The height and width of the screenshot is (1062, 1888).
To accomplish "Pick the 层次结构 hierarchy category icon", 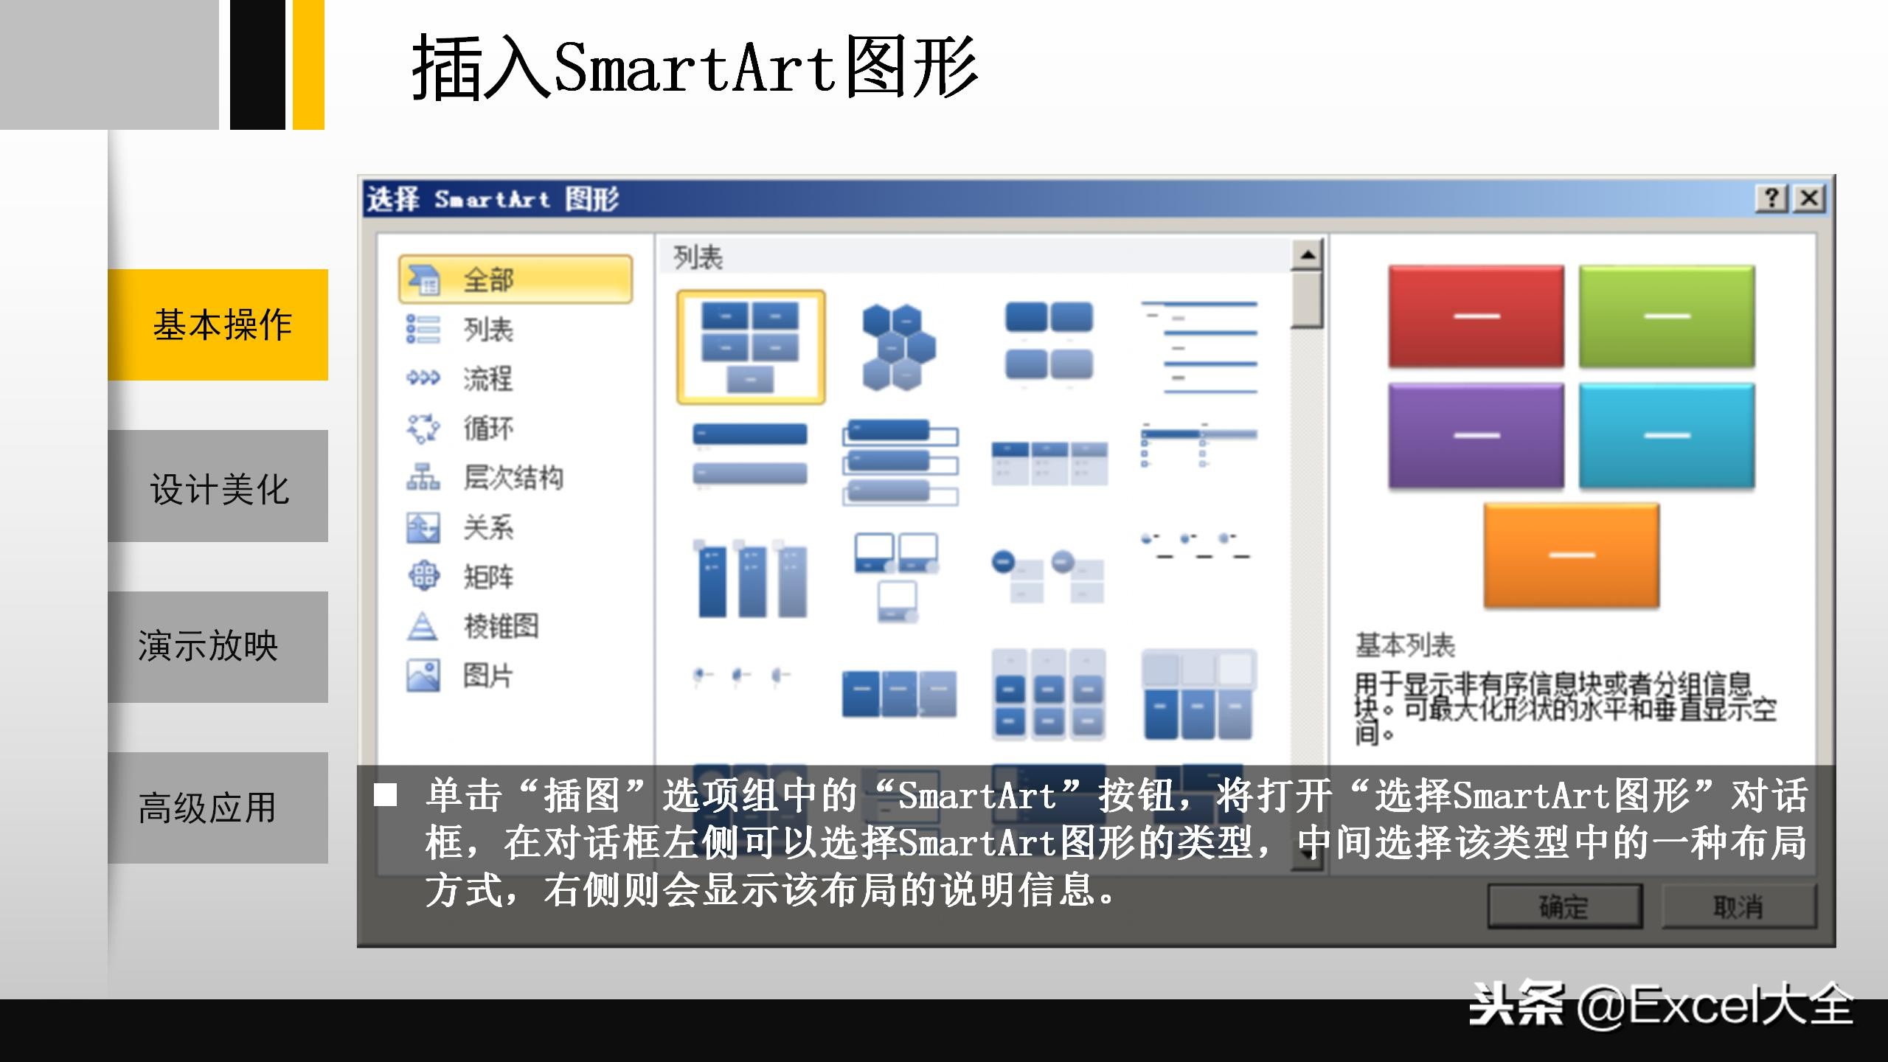I will 423,477.
